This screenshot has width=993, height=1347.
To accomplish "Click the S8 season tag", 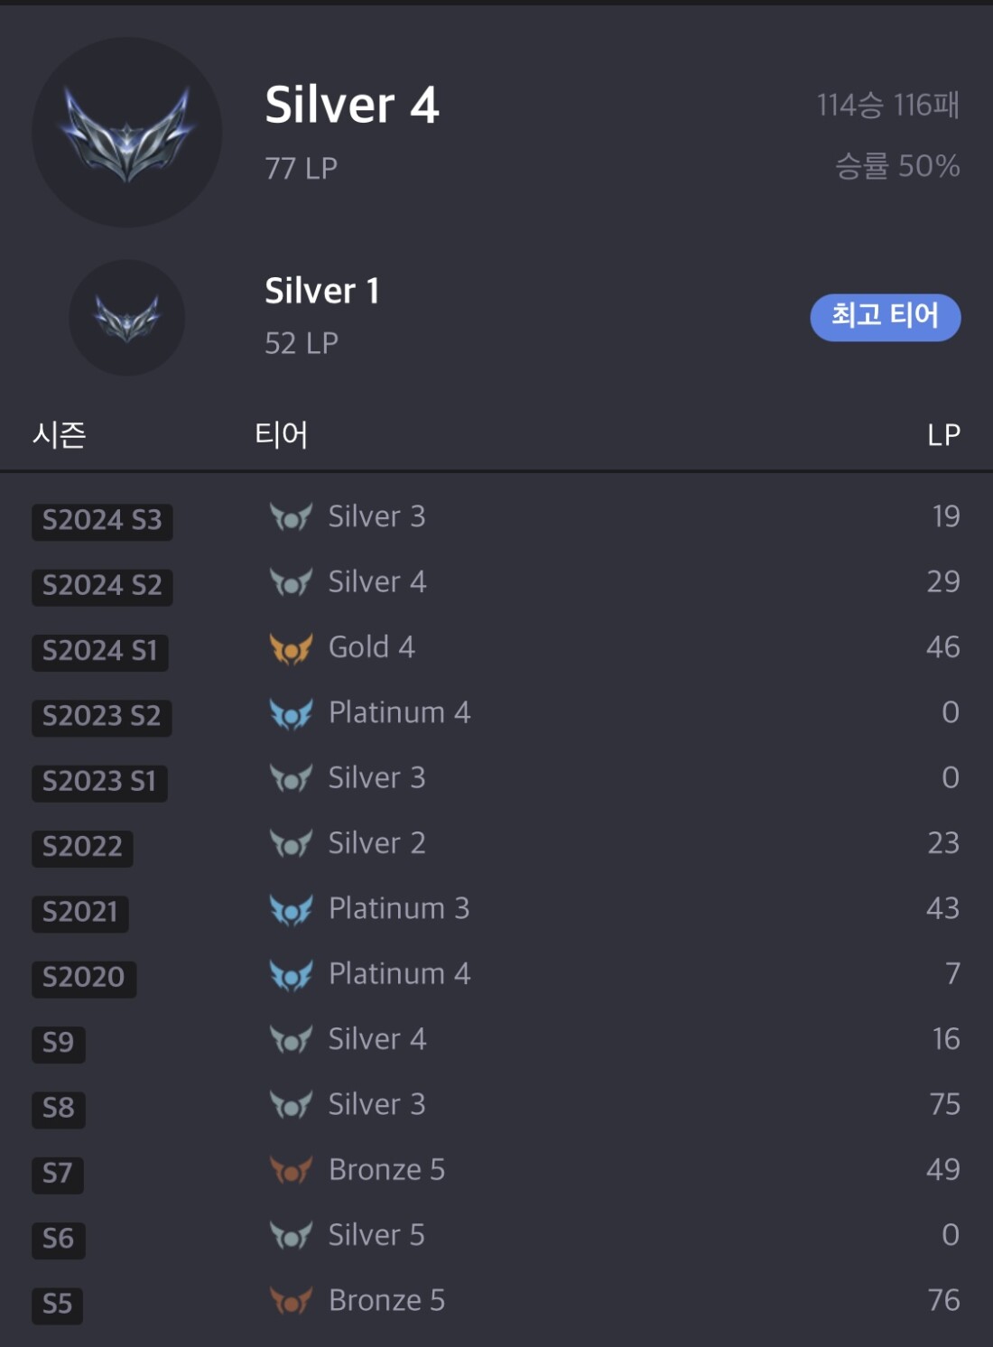I will (59, 1108).
